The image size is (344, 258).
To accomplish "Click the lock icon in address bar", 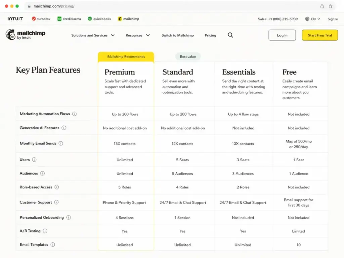I will [x=29, y=6].
